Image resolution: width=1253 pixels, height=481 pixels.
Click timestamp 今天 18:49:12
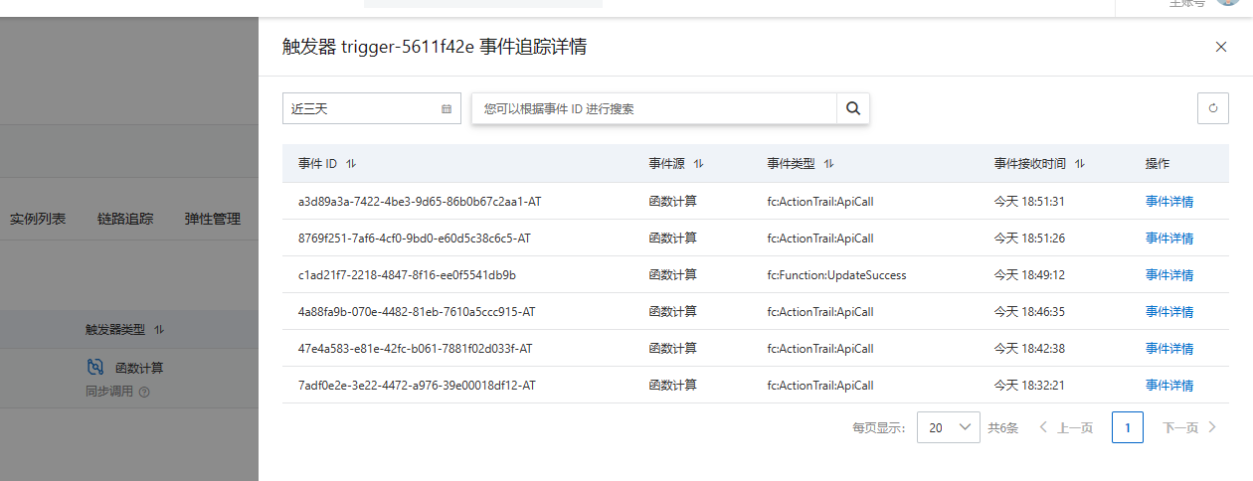pyautogui.click(x=1029, y=274)
